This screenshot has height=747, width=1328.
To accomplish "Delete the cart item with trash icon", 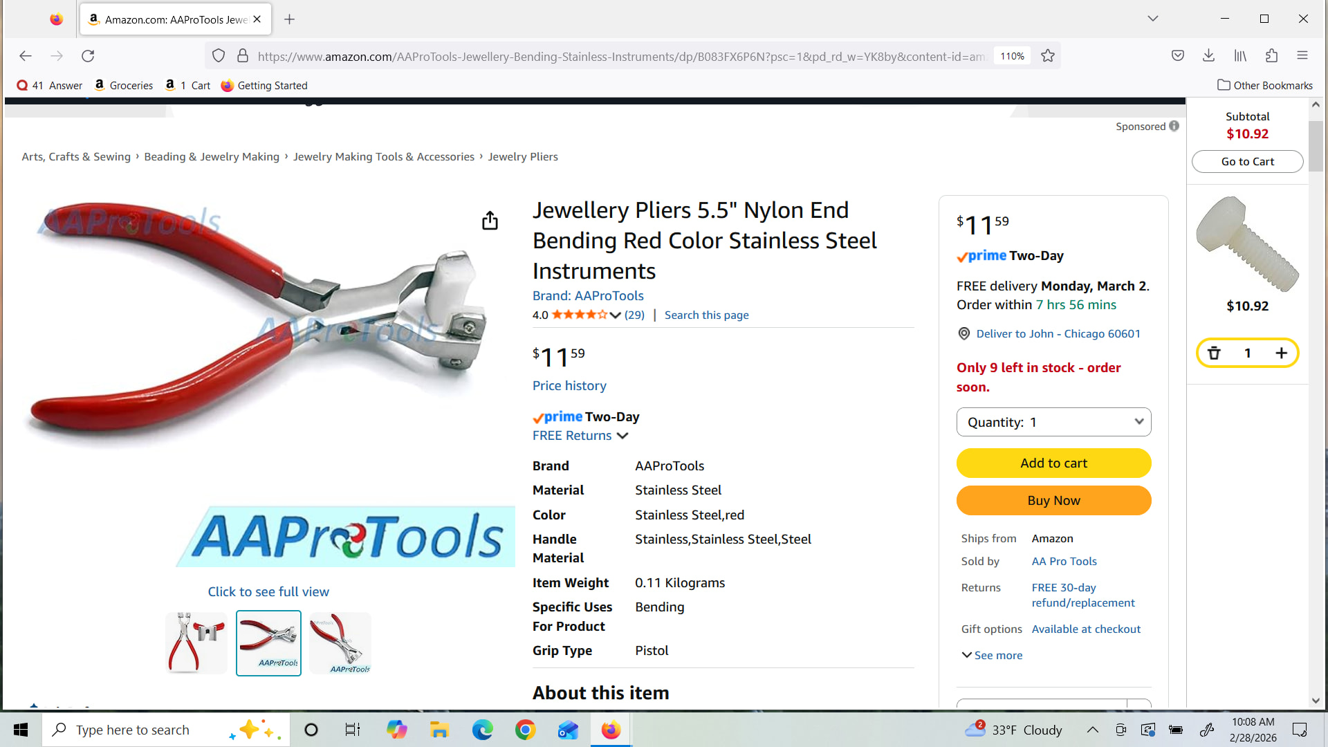I will (x=1214, y=353).
